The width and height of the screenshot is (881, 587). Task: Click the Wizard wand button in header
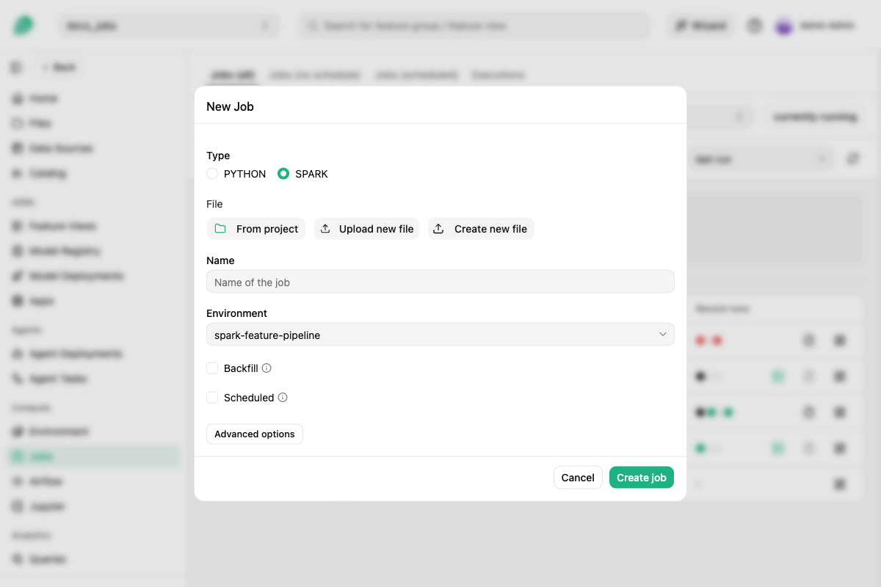701,26
